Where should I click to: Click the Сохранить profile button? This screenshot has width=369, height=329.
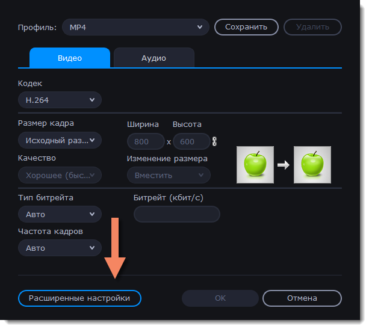[x=247, y=27]
